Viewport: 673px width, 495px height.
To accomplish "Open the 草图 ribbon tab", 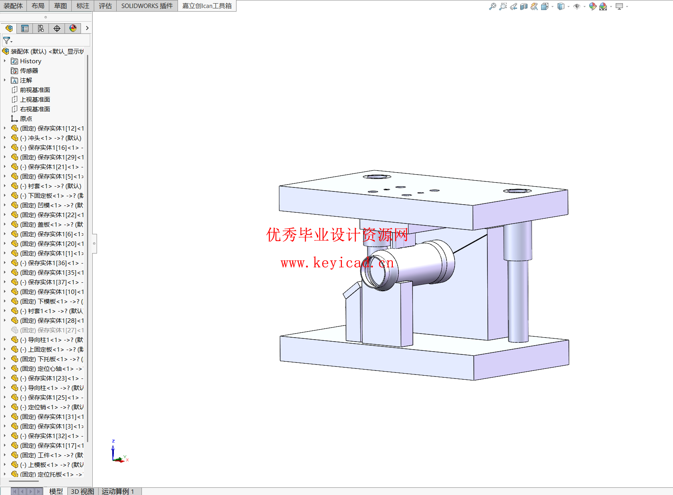I will (61, 6).
